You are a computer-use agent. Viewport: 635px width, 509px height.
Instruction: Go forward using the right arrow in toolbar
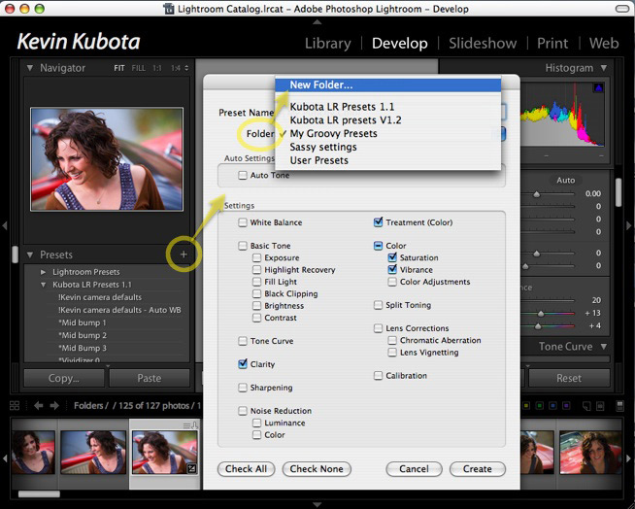(54, 406)
